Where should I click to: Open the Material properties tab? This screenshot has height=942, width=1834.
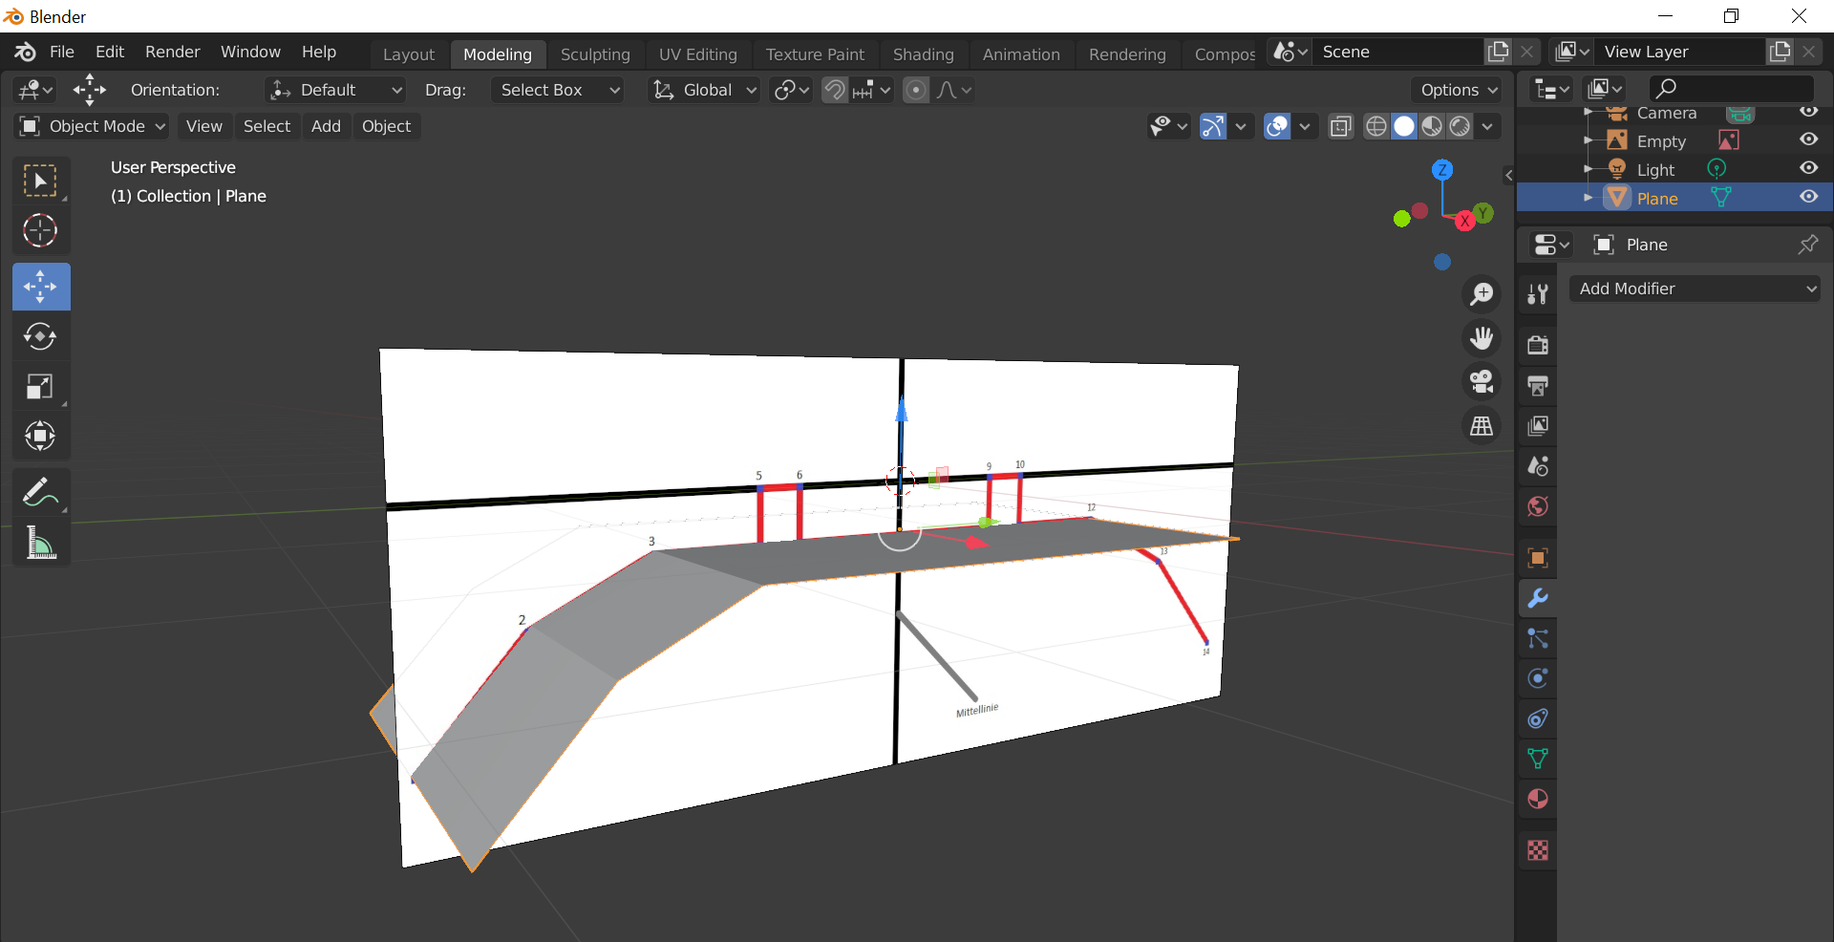1538,799
